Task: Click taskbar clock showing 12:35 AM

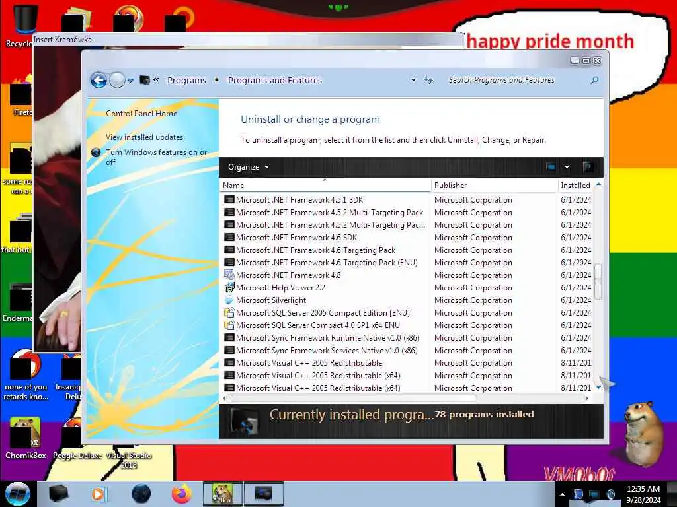Action: pos(643,494)
